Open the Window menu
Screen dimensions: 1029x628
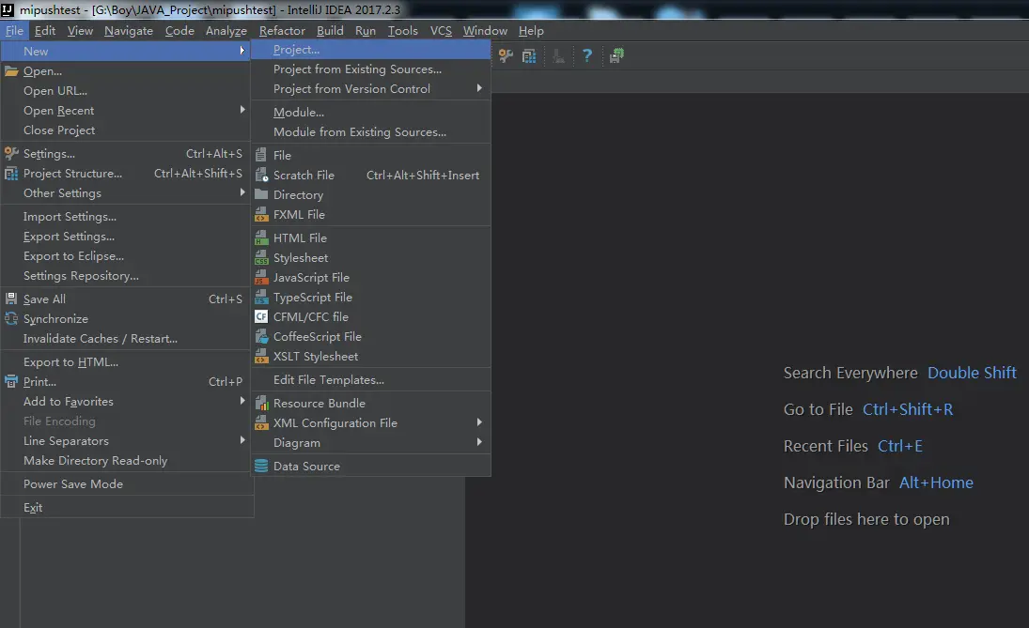[485, 31]
